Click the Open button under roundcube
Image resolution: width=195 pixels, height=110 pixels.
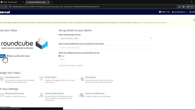pyautogui.click(x=2, y=56)
